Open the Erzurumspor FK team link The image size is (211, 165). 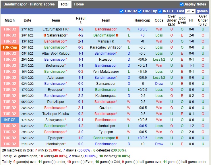pyautogui.click(x=55, y=29)
